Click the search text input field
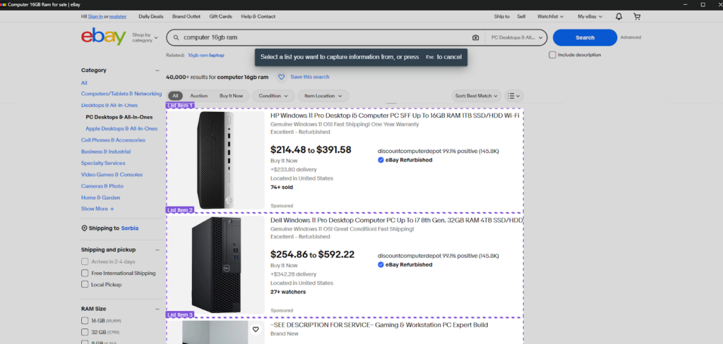Screen dimensions: 723x344 323,38
